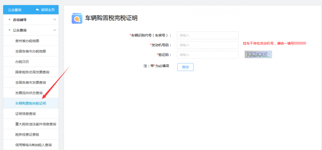The image size is (322, 150).
Task: Click into the 发动机号码 input field
Action: pyautogui.click(x=207, y=45)
